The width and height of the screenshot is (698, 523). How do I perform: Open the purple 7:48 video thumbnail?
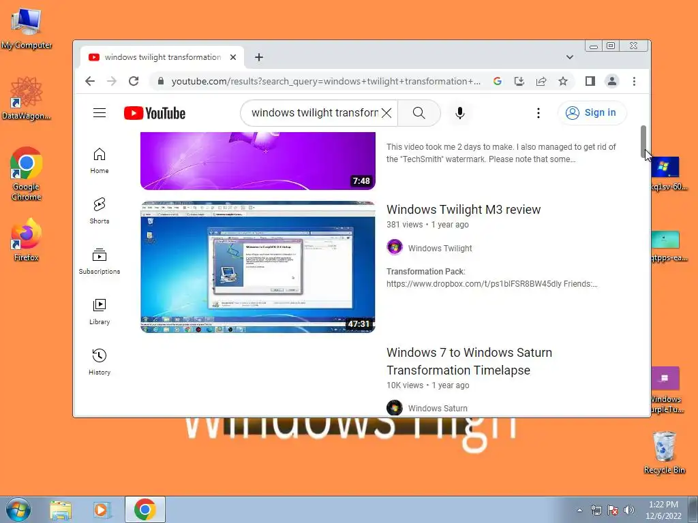[258, 161]
